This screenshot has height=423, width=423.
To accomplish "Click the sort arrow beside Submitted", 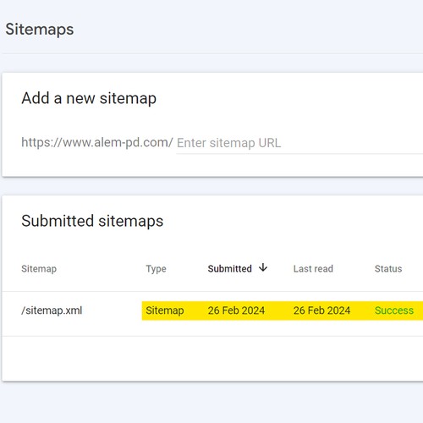I will pos(263,267).
